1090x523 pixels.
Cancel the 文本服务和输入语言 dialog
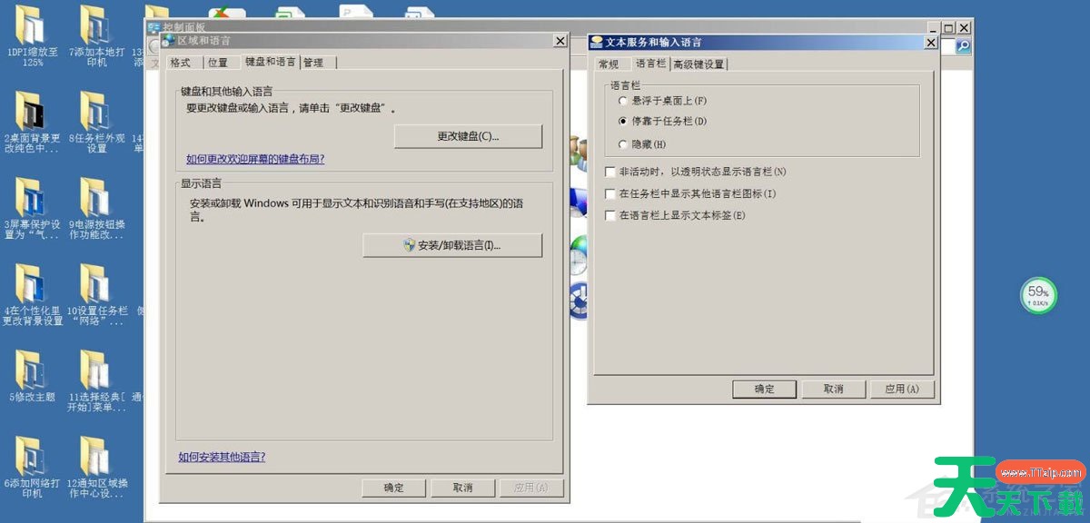coord(834,389)
